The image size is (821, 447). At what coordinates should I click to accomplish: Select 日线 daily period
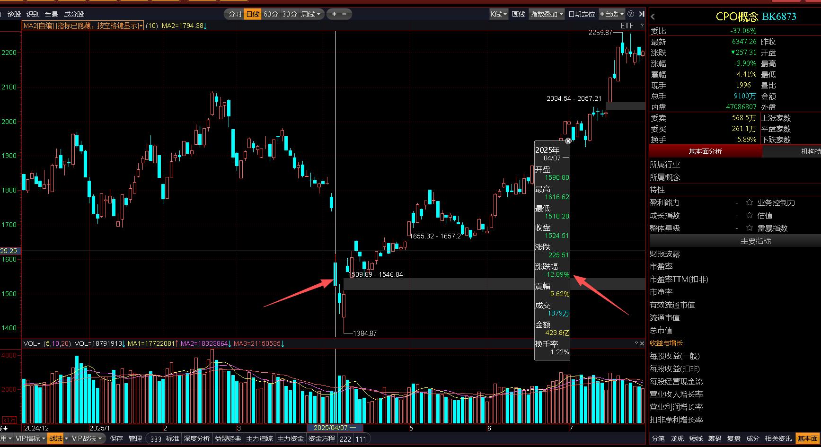tap(253, 14)
